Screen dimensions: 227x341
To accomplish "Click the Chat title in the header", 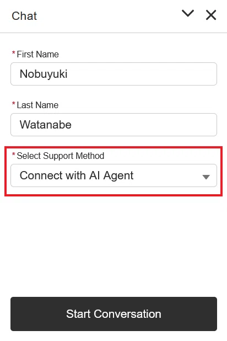I will tap(24, 16).
